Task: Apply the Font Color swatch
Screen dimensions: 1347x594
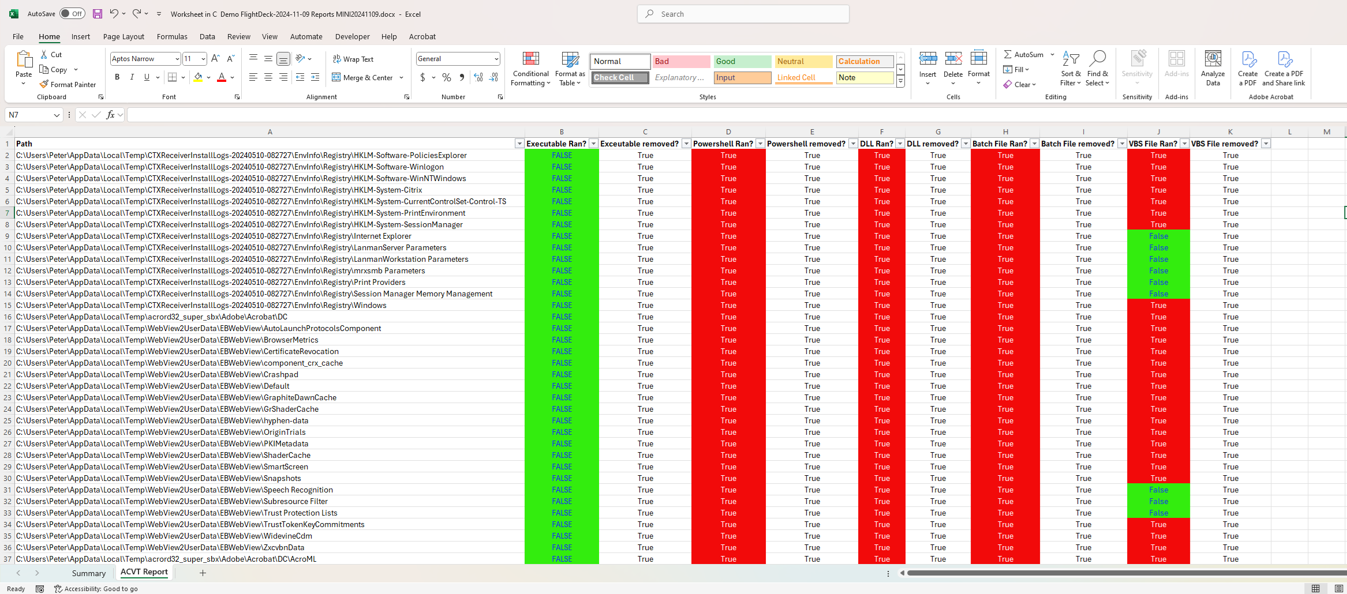Action: [222, 77]
